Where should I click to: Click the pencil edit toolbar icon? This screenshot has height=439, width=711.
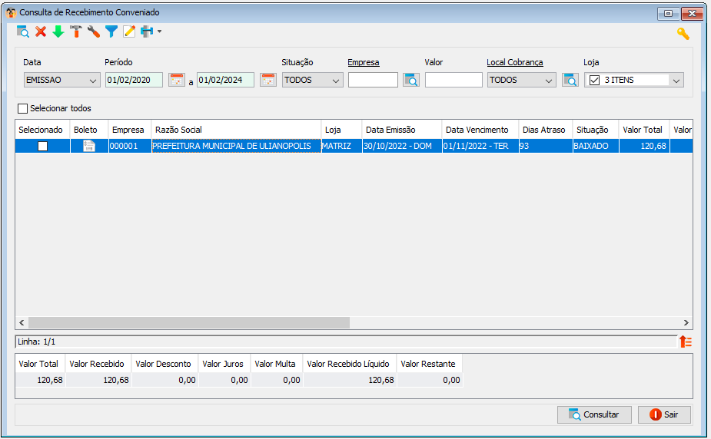(x=129, y=31)
